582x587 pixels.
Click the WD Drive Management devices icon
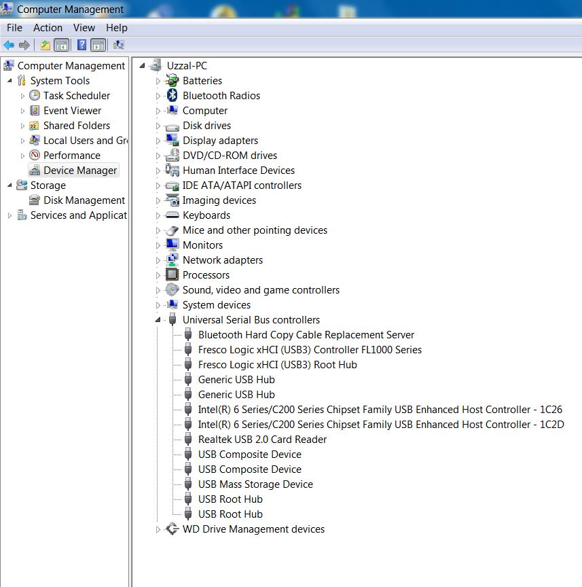coord(172,529)
